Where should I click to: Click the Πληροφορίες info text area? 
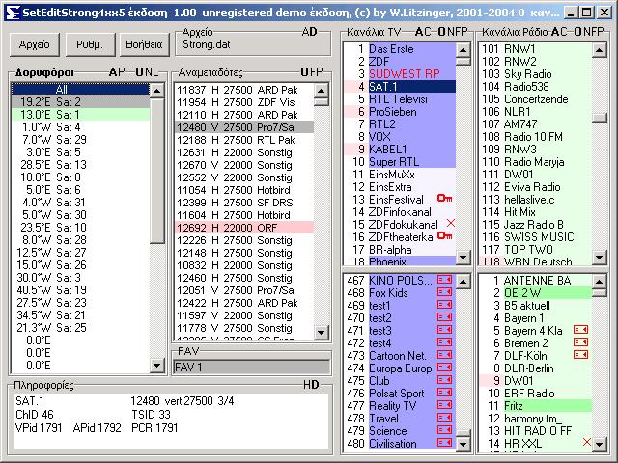(171, 421)
